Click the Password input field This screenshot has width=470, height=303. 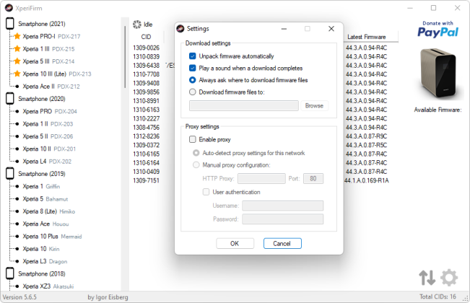283,219
